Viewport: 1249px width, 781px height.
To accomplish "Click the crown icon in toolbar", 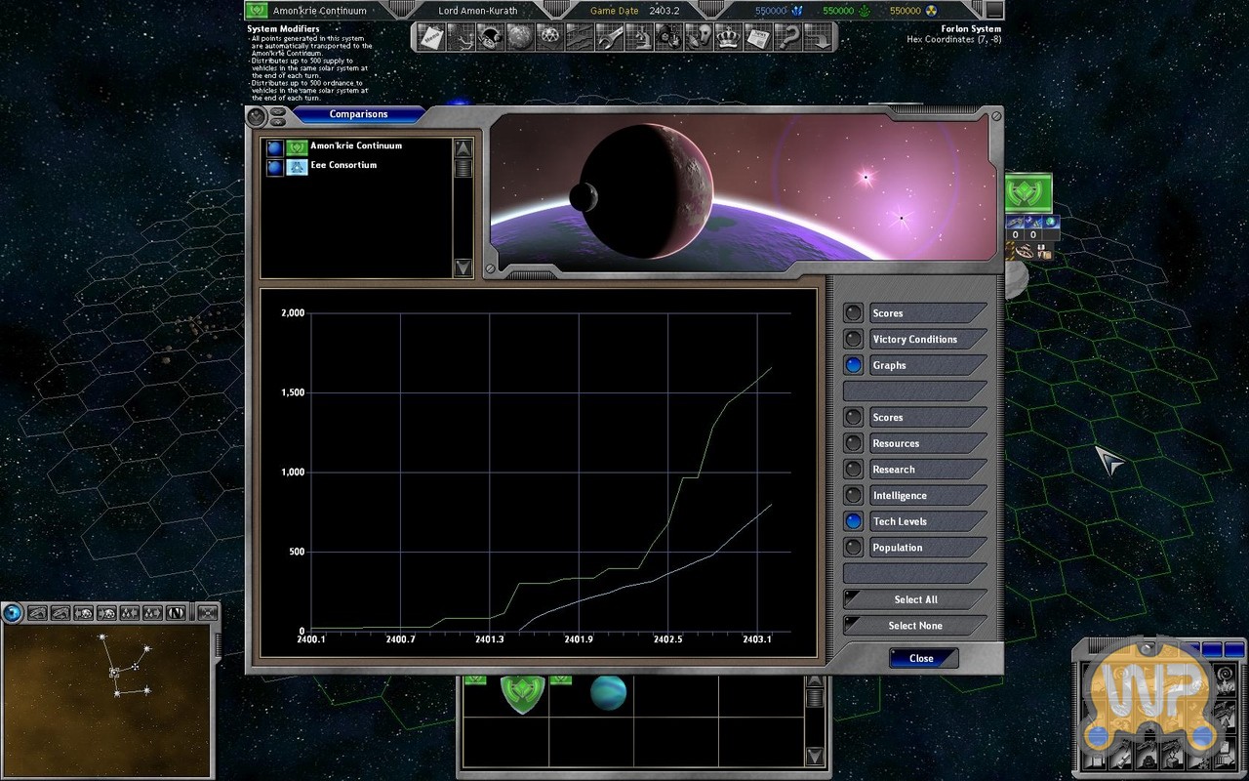I will point(727,38).
